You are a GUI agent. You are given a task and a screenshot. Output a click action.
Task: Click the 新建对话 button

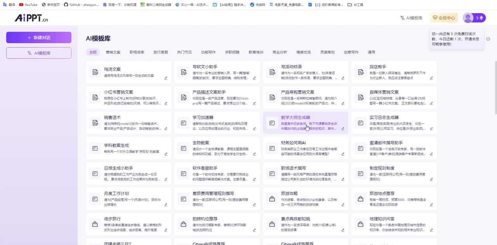[39, 38]
